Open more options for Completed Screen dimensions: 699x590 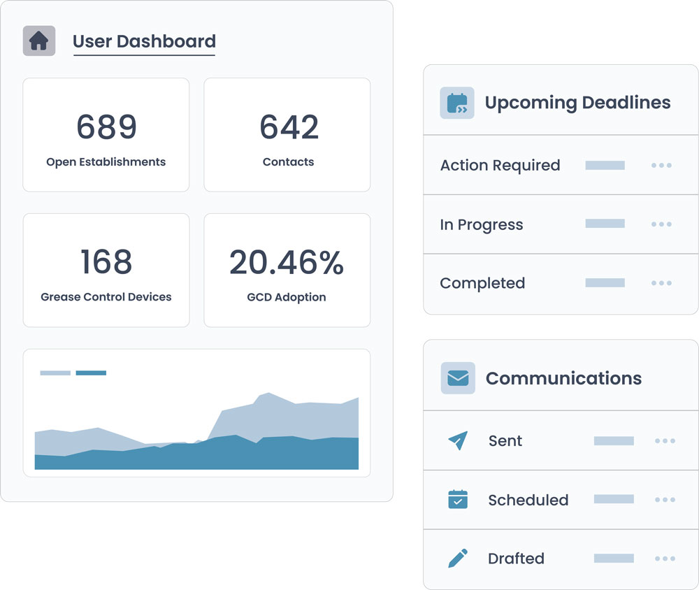point(661,282)
